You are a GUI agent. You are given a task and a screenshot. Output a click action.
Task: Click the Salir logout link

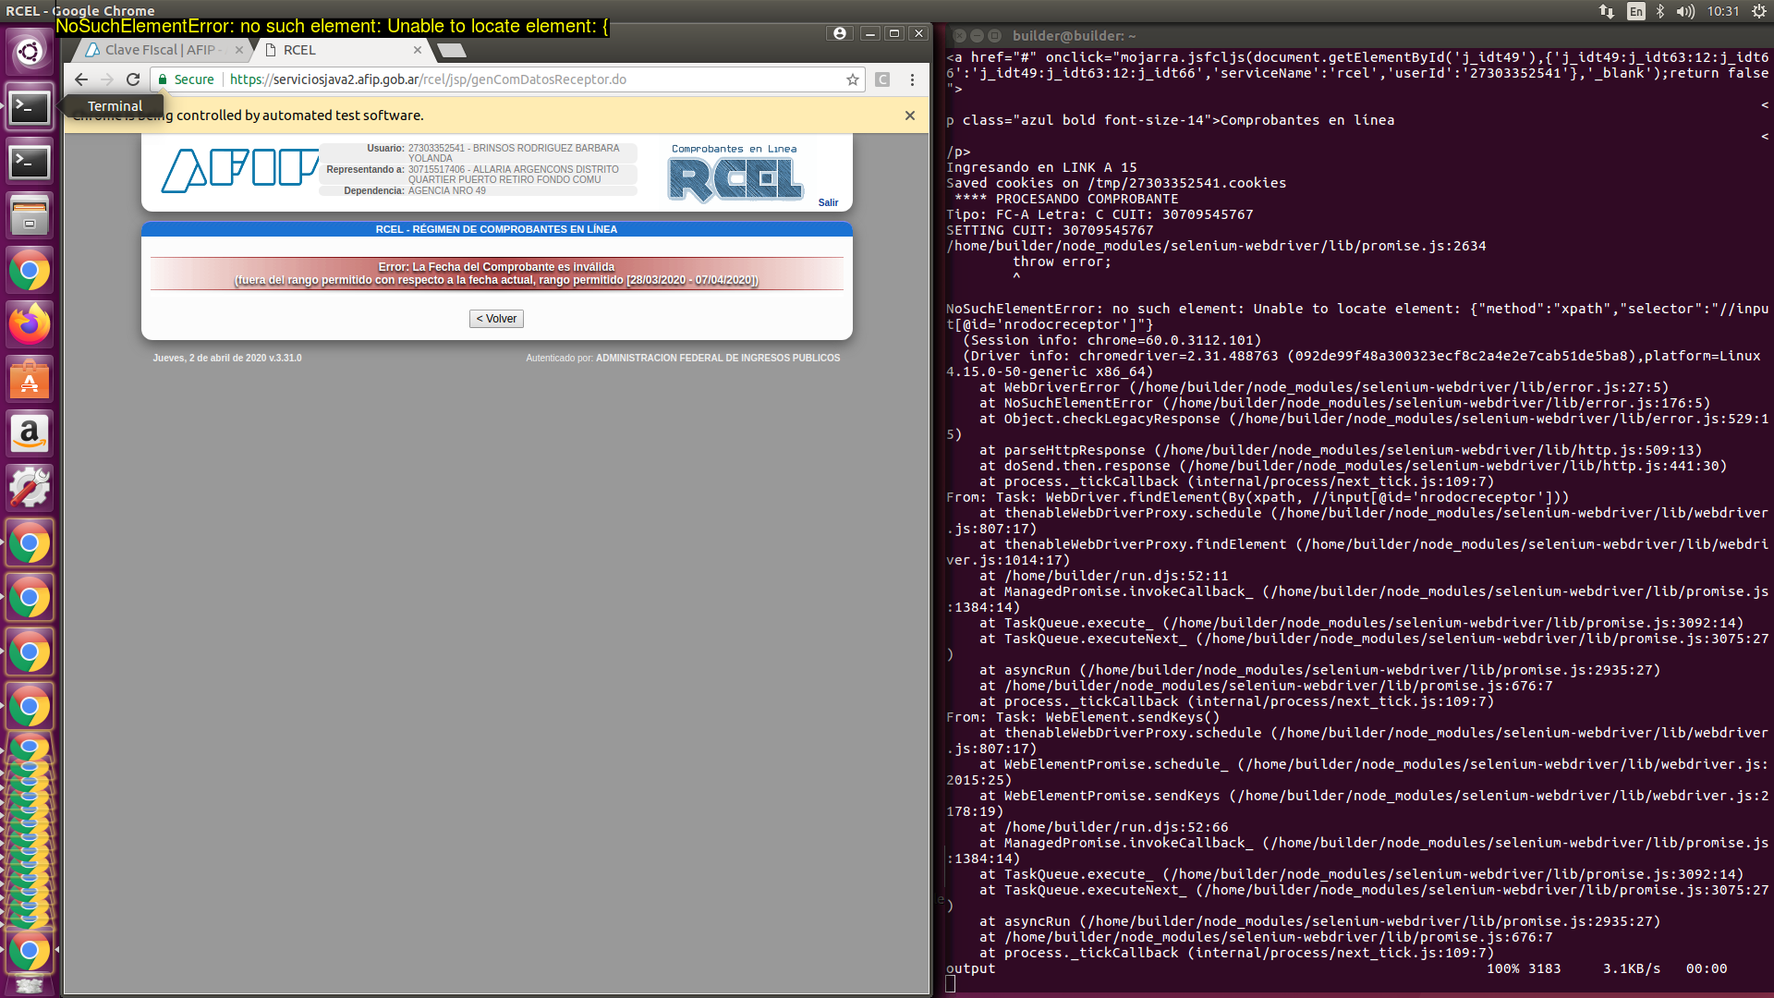pos(828,202)
